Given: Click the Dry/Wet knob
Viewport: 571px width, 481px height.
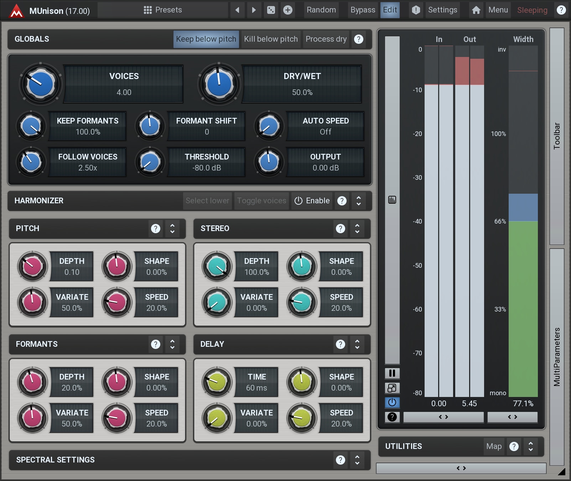Looking at the screenshot, I should [219, 85].
